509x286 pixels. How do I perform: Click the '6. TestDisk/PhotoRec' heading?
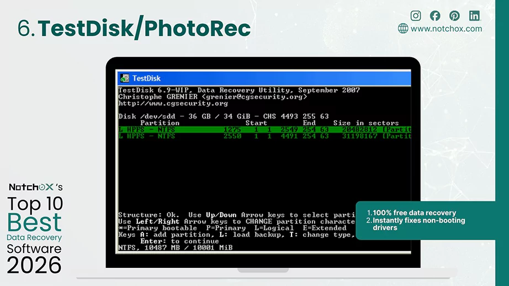coord(134,28)
